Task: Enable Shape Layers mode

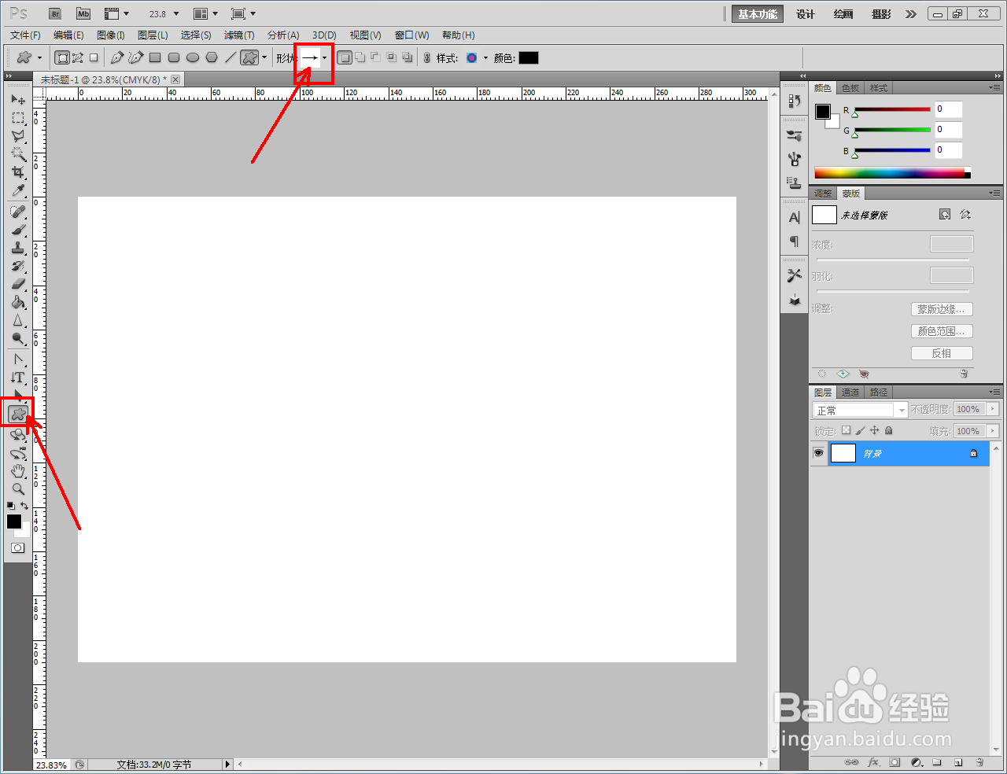Action: tap(62, 57)
